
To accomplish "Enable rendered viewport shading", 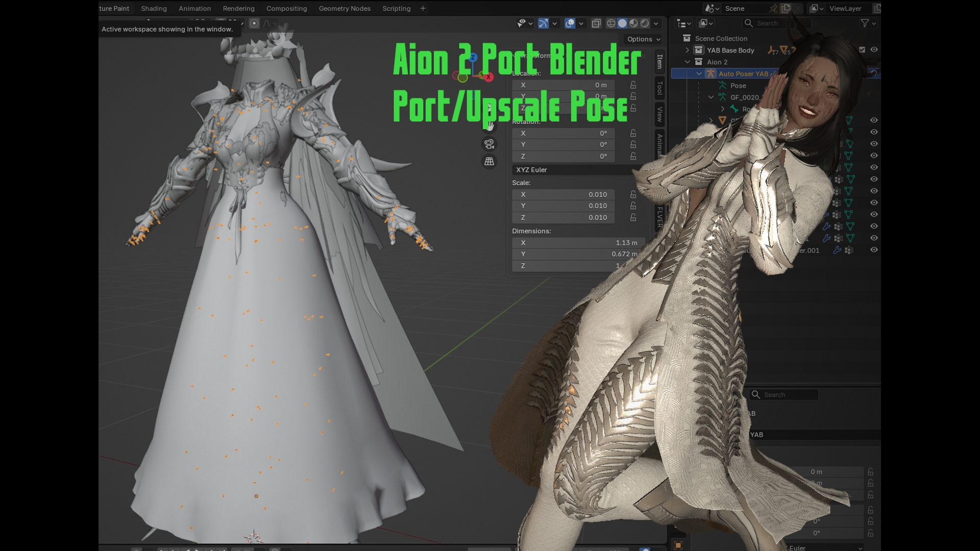I will point(645,23).
